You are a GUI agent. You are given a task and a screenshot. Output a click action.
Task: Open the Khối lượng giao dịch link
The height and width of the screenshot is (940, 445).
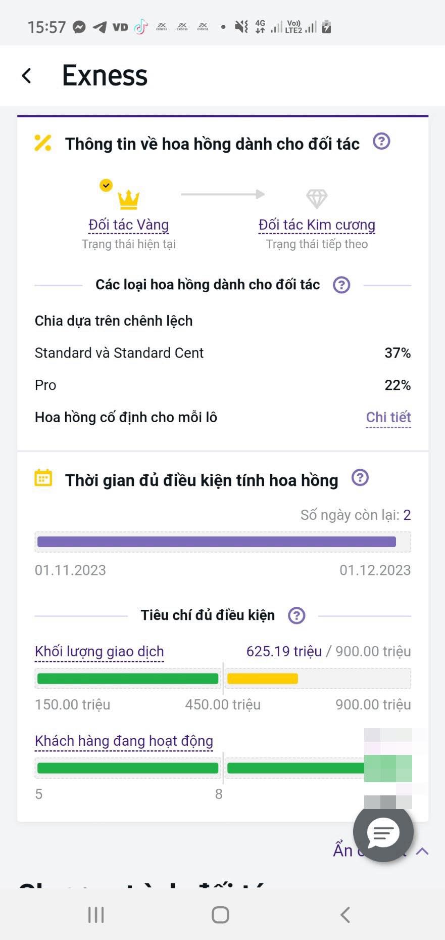coord(100,652)
